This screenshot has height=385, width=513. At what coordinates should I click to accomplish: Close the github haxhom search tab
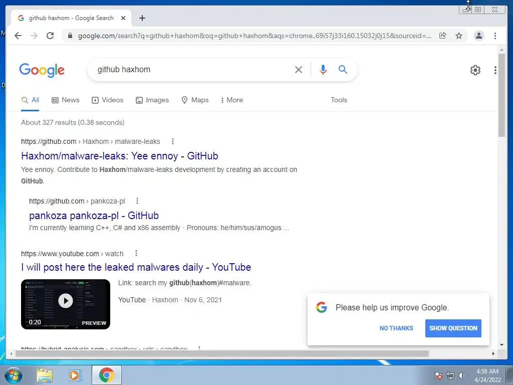click(x=123, y=18)
